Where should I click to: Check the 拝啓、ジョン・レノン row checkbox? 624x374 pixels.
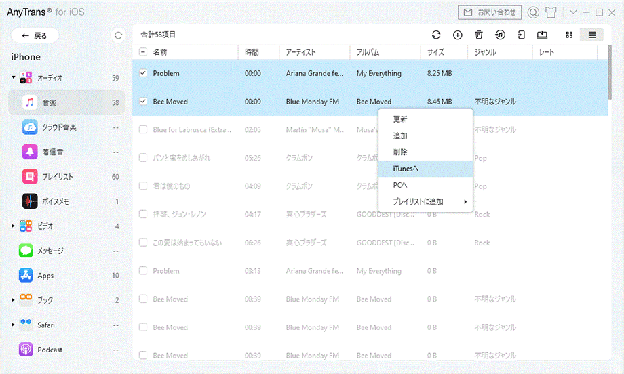(x=143, y=214)
